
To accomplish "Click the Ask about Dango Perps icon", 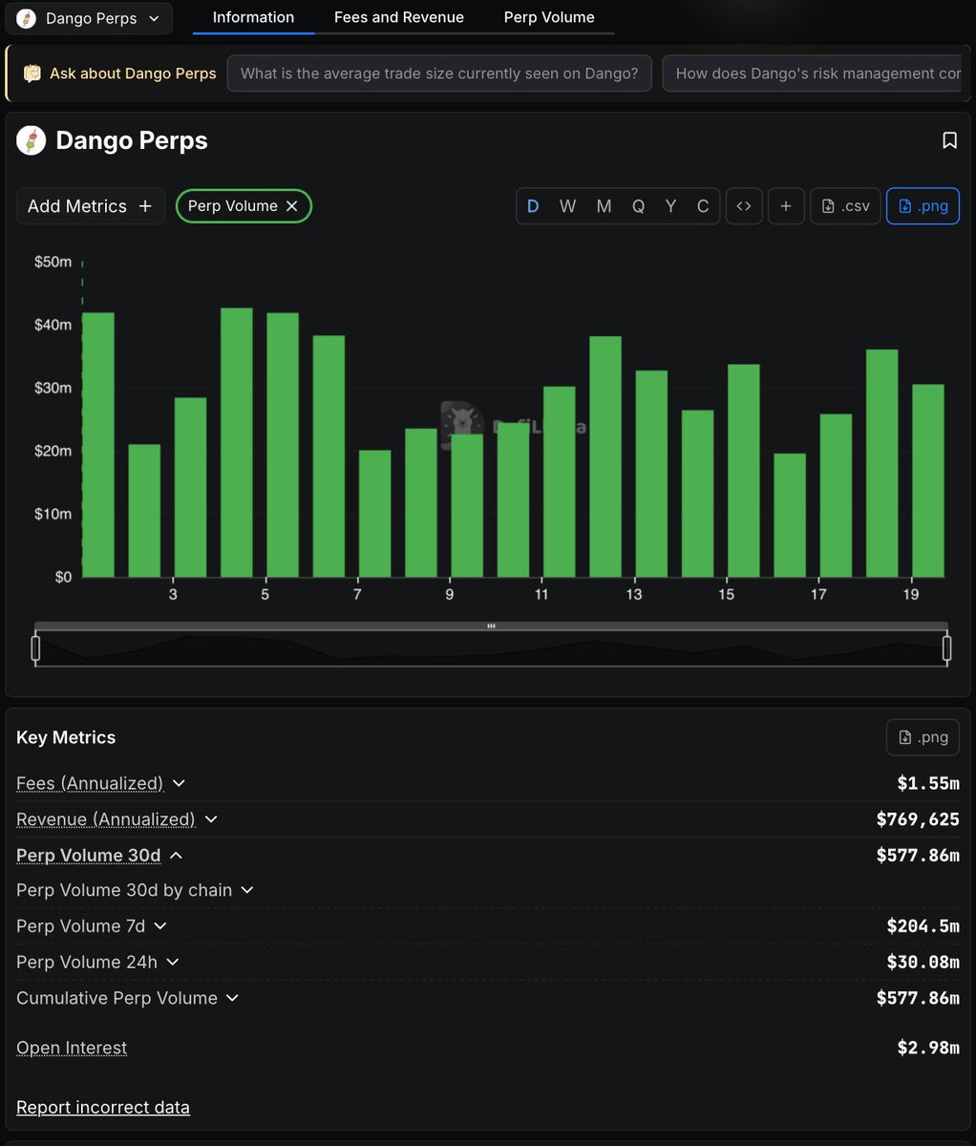I will (x=32, y=74).
